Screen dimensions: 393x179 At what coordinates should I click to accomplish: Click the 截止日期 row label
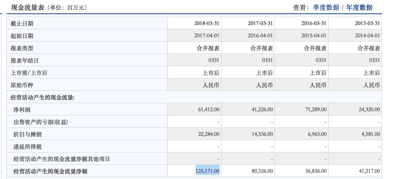point(22,24)
